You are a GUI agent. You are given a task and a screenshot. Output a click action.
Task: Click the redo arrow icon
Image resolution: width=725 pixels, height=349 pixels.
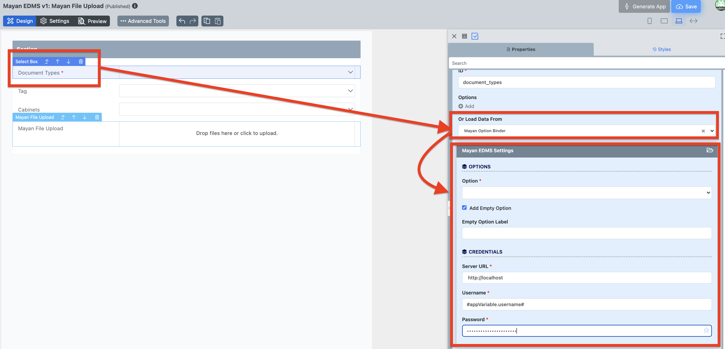pyautogui.click(x=193, y=21)
